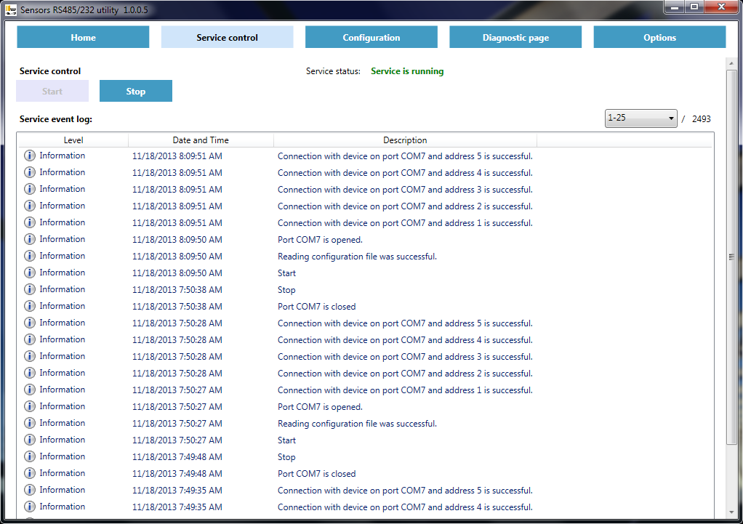Select the 7:50:28 address 3 connection description
The image size is (743, 524).
click(x=405, y=357)
